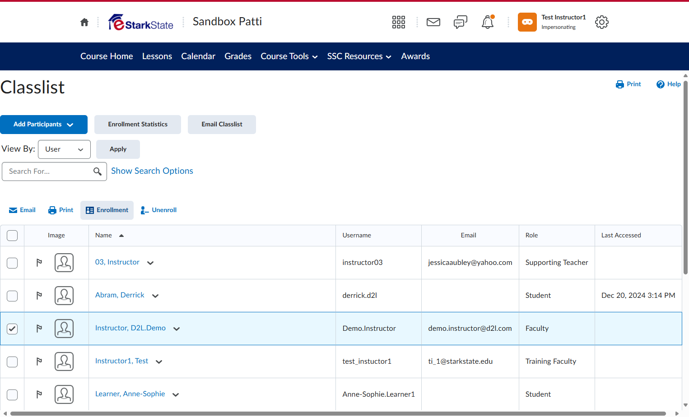Open the subscription alerts chat icon
Viewport: 689px width, 417px height.
(x=461, y=22)
